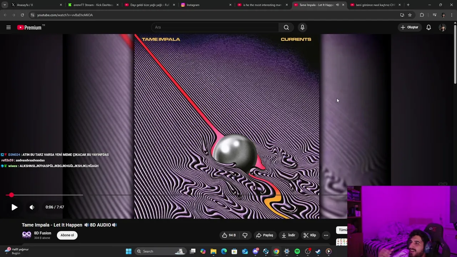Image resolution: width=457 pixels, height=257 pixels.
Task: View site information icon in address bar
Action: tap(32, 15)
